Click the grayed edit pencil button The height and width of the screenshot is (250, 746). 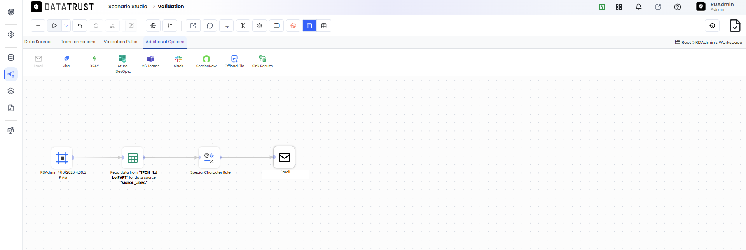point(131,26)
